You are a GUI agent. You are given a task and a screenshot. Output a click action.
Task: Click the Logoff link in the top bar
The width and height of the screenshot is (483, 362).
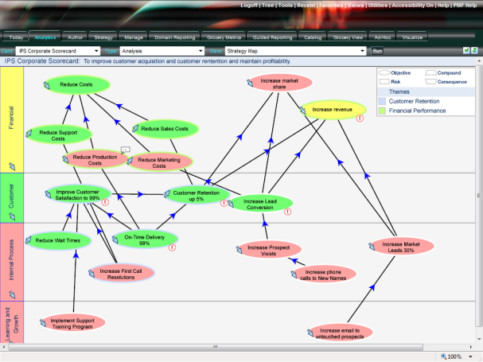251,5
